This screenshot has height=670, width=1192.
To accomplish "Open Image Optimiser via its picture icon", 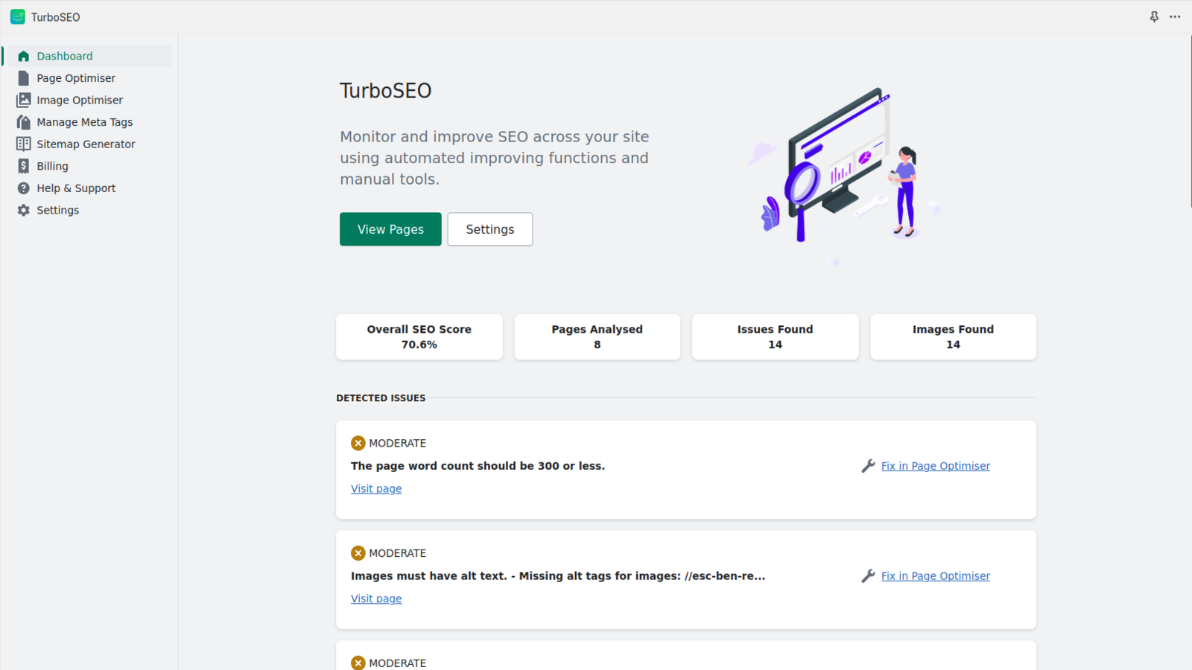I will click(x=23, y=100).
